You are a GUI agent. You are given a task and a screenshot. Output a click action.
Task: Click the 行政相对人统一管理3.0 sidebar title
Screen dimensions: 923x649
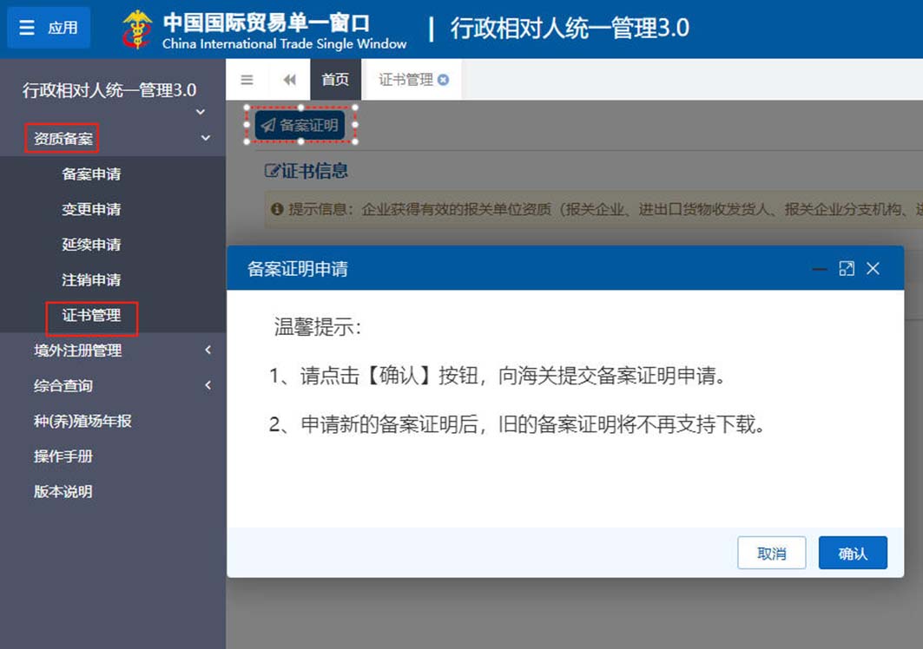pyautogui.click(x=109, y=90)
